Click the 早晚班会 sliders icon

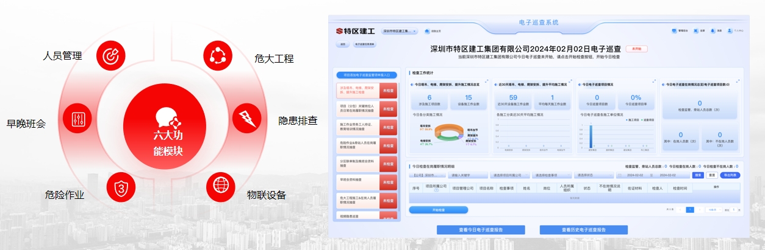(x=77, y=118)
